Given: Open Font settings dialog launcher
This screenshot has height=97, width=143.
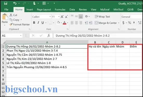Looking at the screenshot, I should pos(68,29).
